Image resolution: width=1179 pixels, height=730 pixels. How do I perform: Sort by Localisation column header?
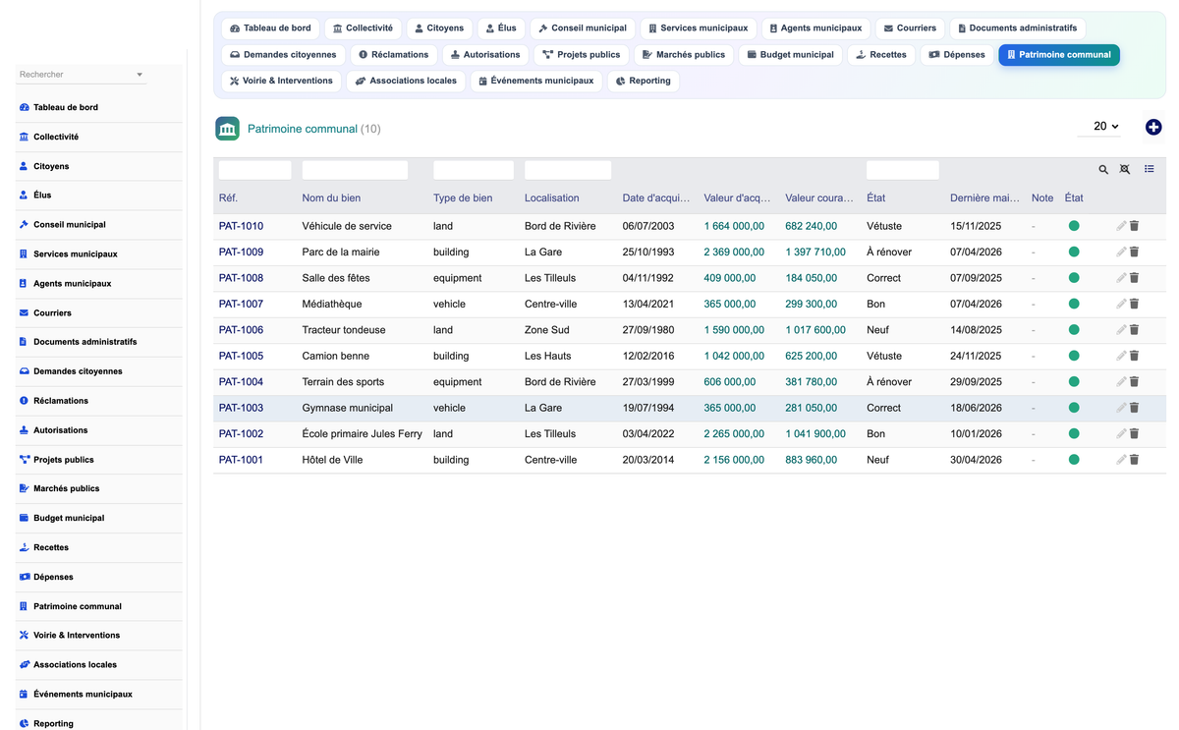[552, 197]
